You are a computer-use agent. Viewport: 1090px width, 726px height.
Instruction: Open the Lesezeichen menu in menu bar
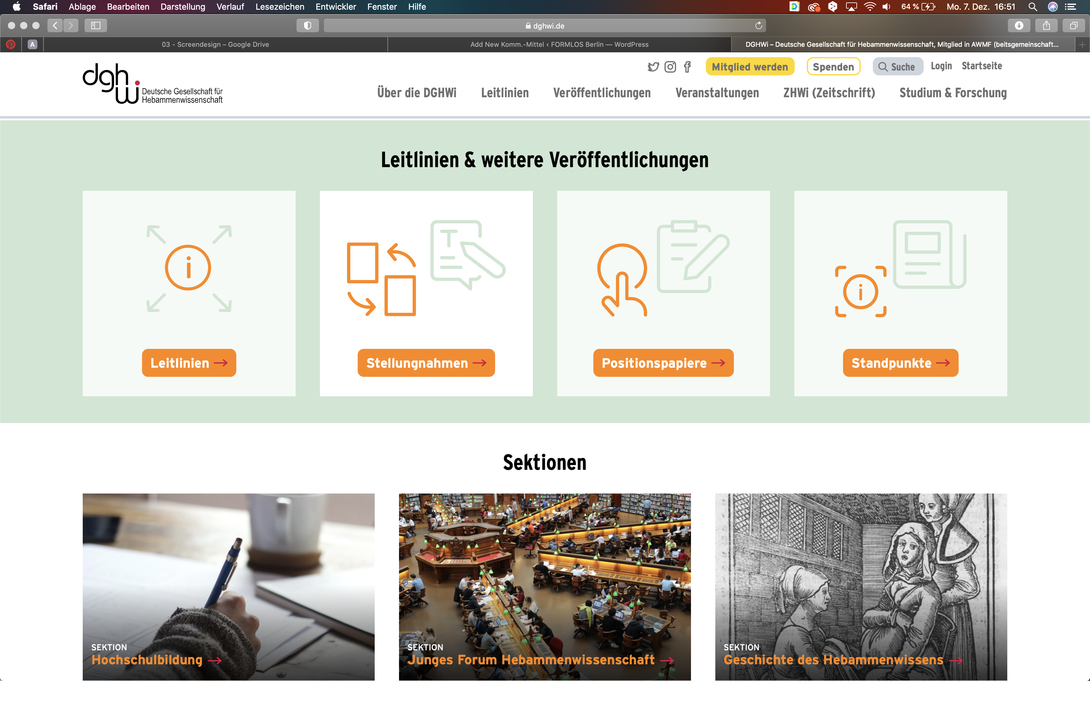point(280,7)
